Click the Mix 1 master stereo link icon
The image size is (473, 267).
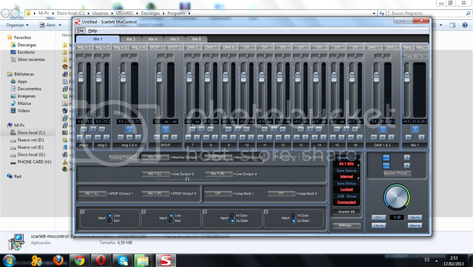point(414,129)
